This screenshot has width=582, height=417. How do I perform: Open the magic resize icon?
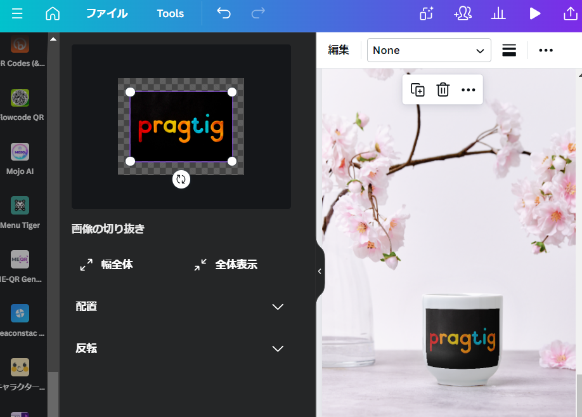427,14
